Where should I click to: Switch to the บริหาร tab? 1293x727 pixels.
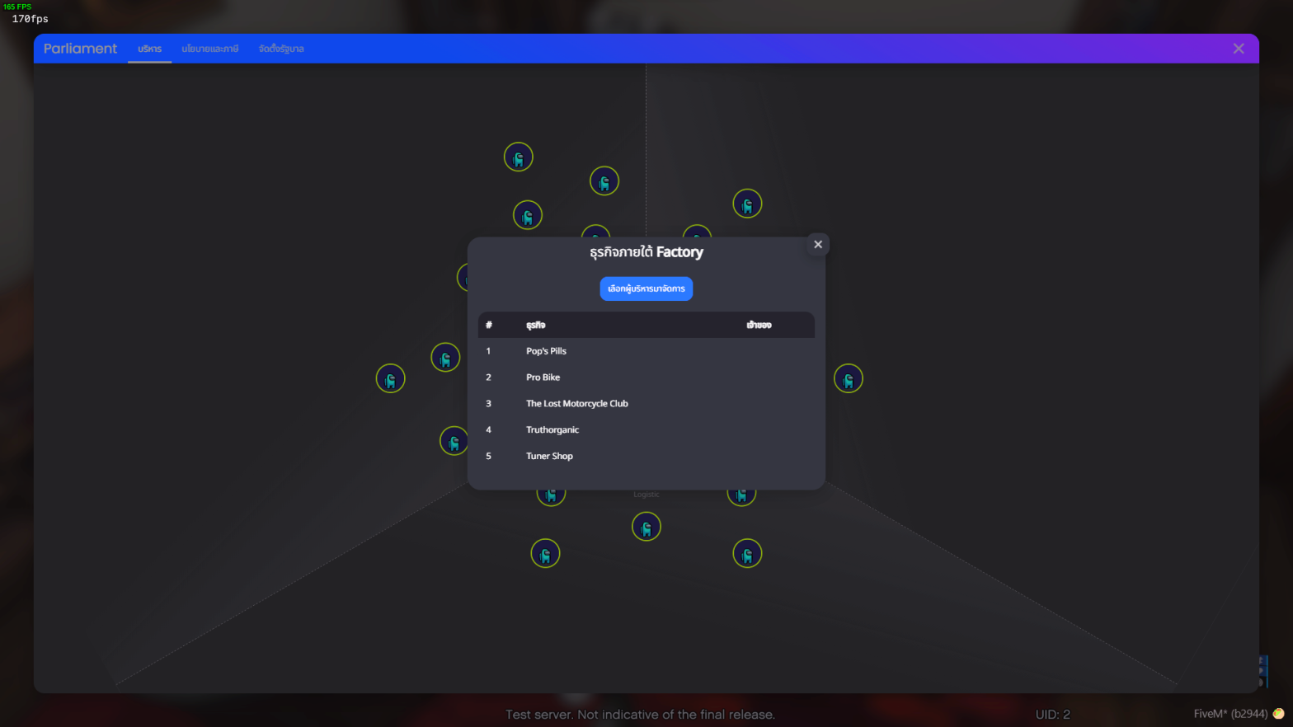coord(149,49)
